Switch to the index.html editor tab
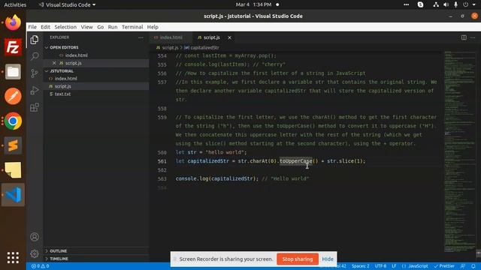The height and width of the screenshot is (270, 481). pyautogui.click(x=171, y=37)
